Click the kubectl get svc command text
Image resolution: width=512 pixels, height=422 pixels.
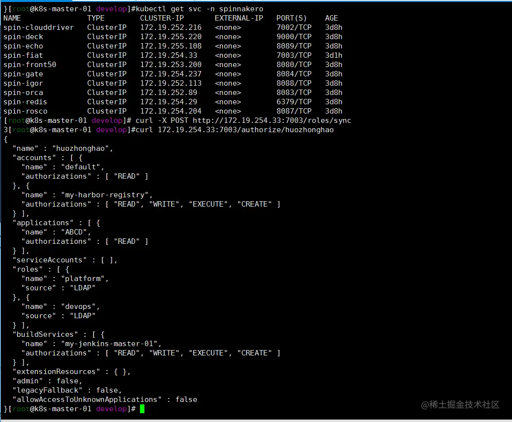coord(199,9)
